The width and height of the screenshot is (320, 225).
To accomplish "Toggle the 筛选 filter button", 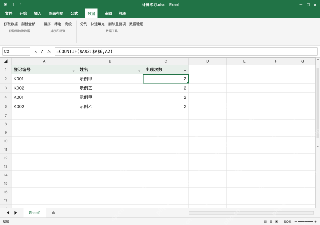I will [58, 24].
